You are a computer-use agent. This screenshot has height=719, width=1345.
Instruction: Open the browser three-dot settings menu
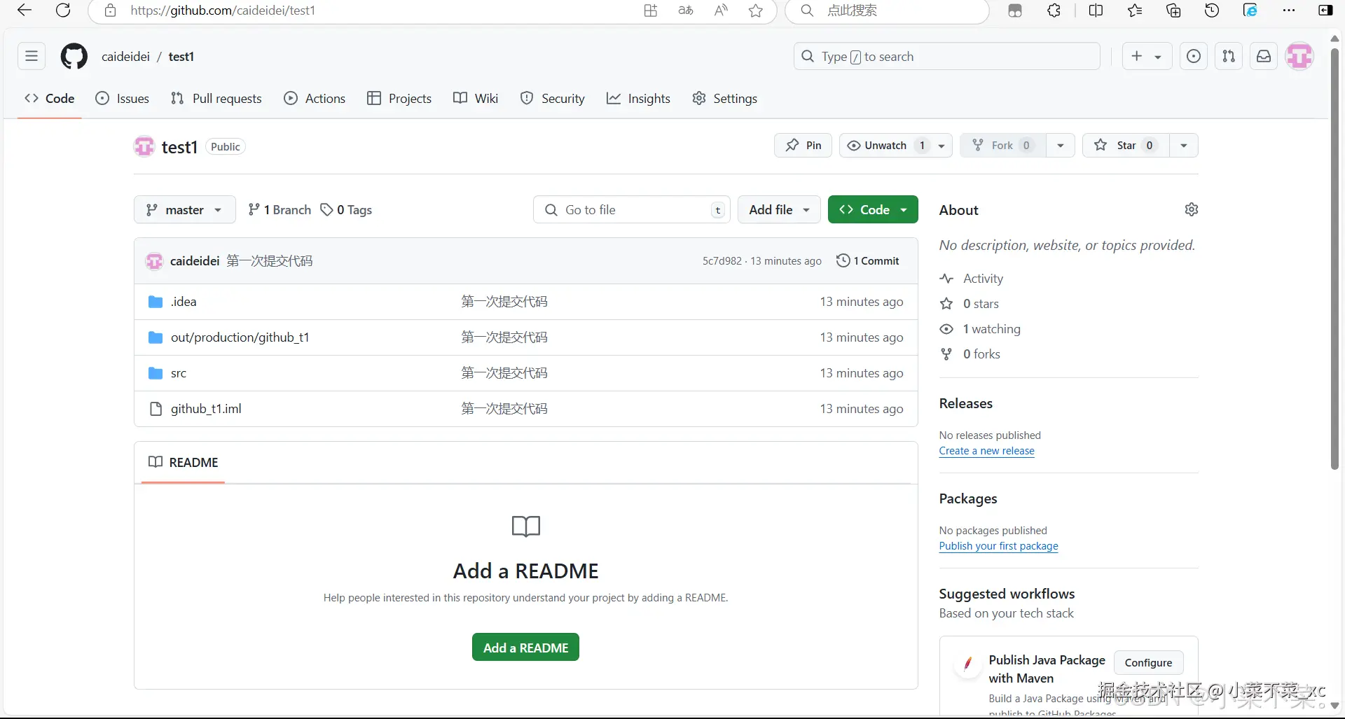coord(1289,10)
